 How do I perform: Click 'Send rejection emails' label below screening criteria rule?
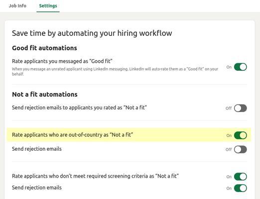point(37,188)
